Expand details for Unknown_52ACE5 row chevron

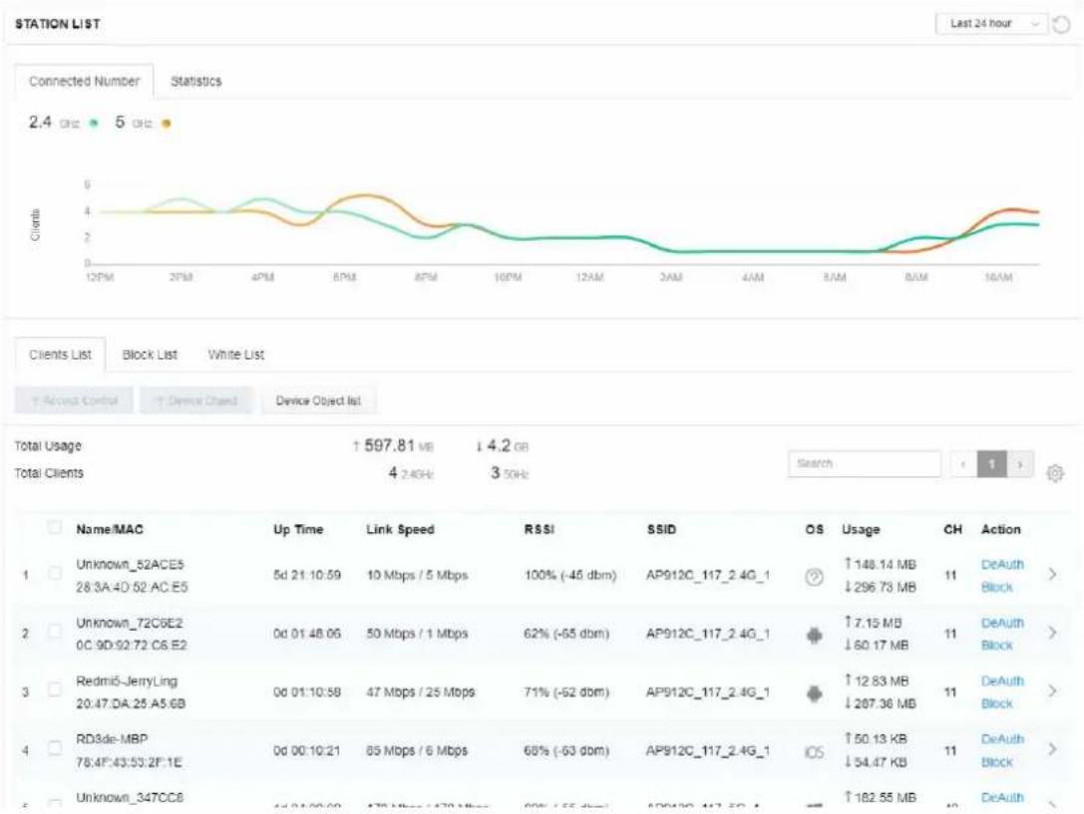click(1052, 574)
